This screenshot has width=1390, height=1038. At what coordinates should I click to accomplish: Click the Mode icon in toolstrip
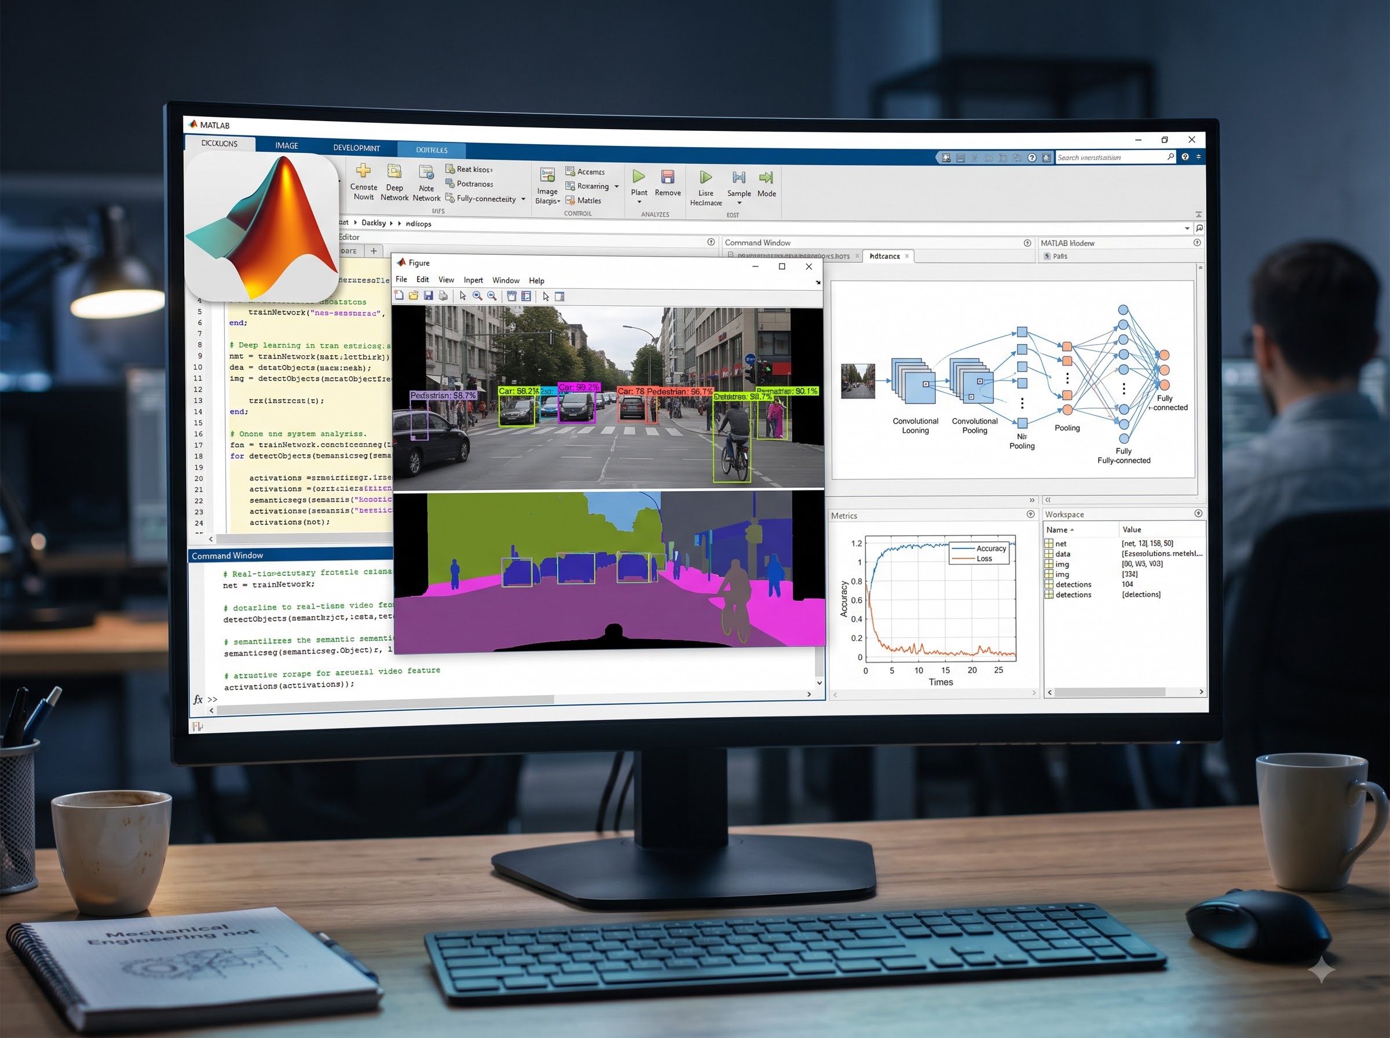[766, 178]
